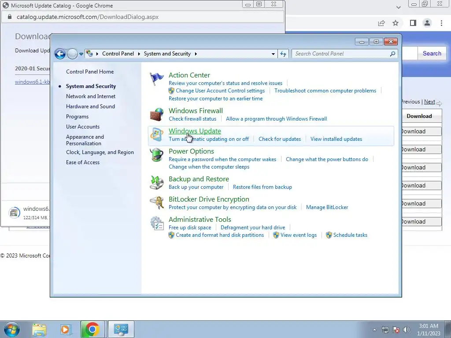This screenshot has width=451, height=338.
Task: Show hidden tray icons arrow
Action: coord(374,330)
